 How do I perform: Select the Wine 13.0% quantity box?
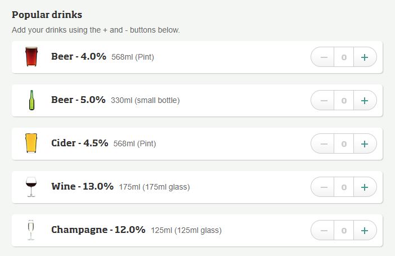pyautogui.click(x=344, y=187)
